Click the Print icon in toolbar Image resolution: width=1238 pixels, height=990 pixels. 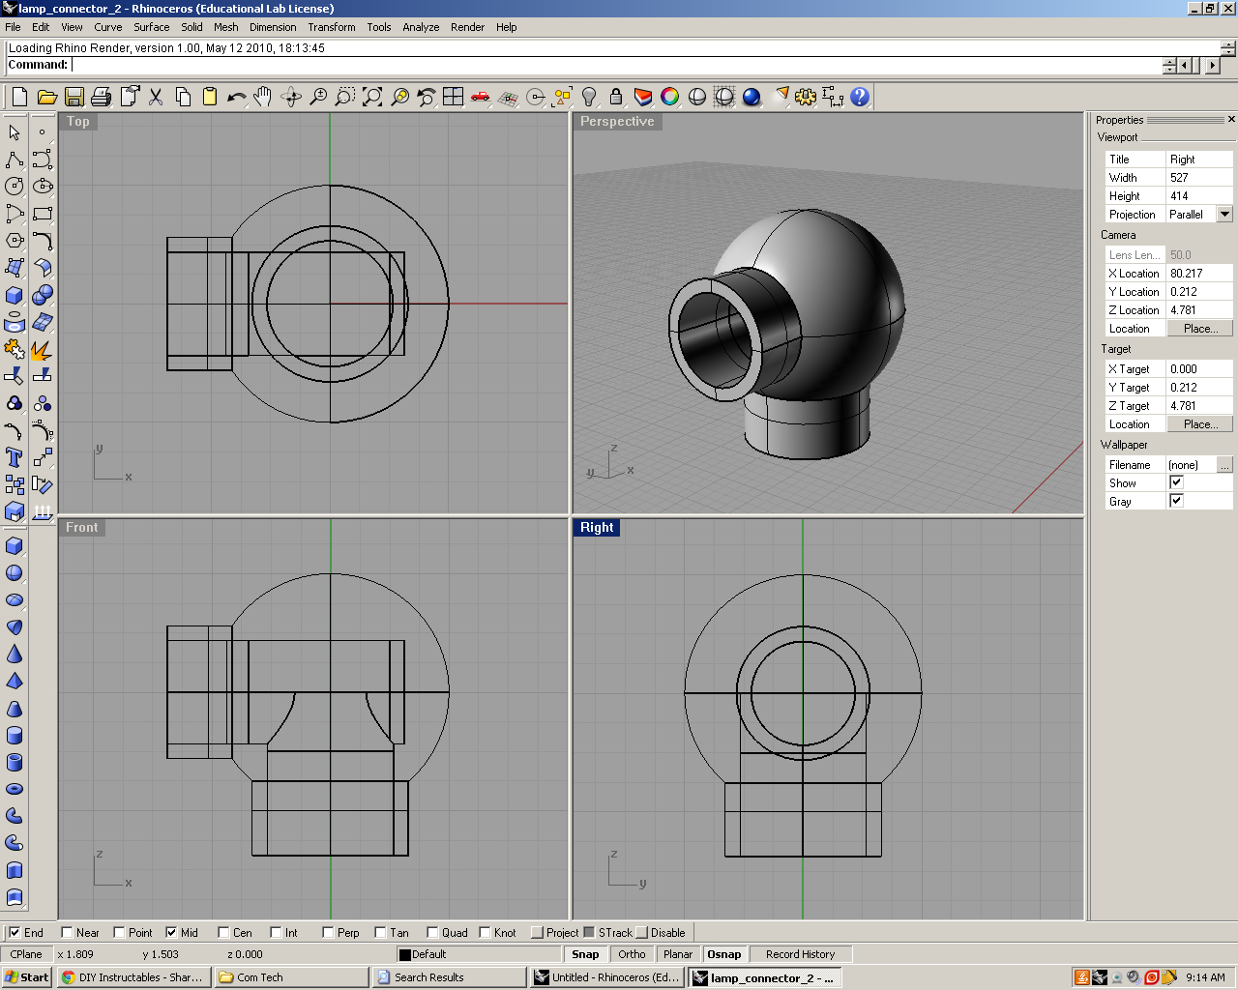pyautogui.click(x=101, y=97)
